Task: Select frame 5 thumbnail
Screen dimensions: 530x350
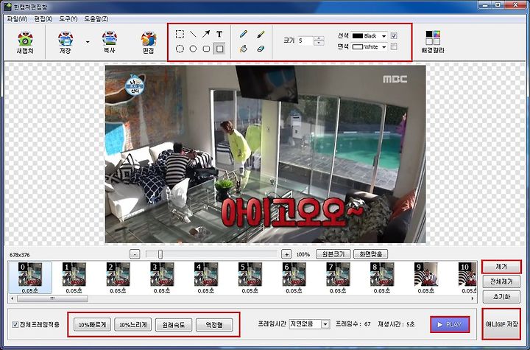Action: click(x=250, y=278)
